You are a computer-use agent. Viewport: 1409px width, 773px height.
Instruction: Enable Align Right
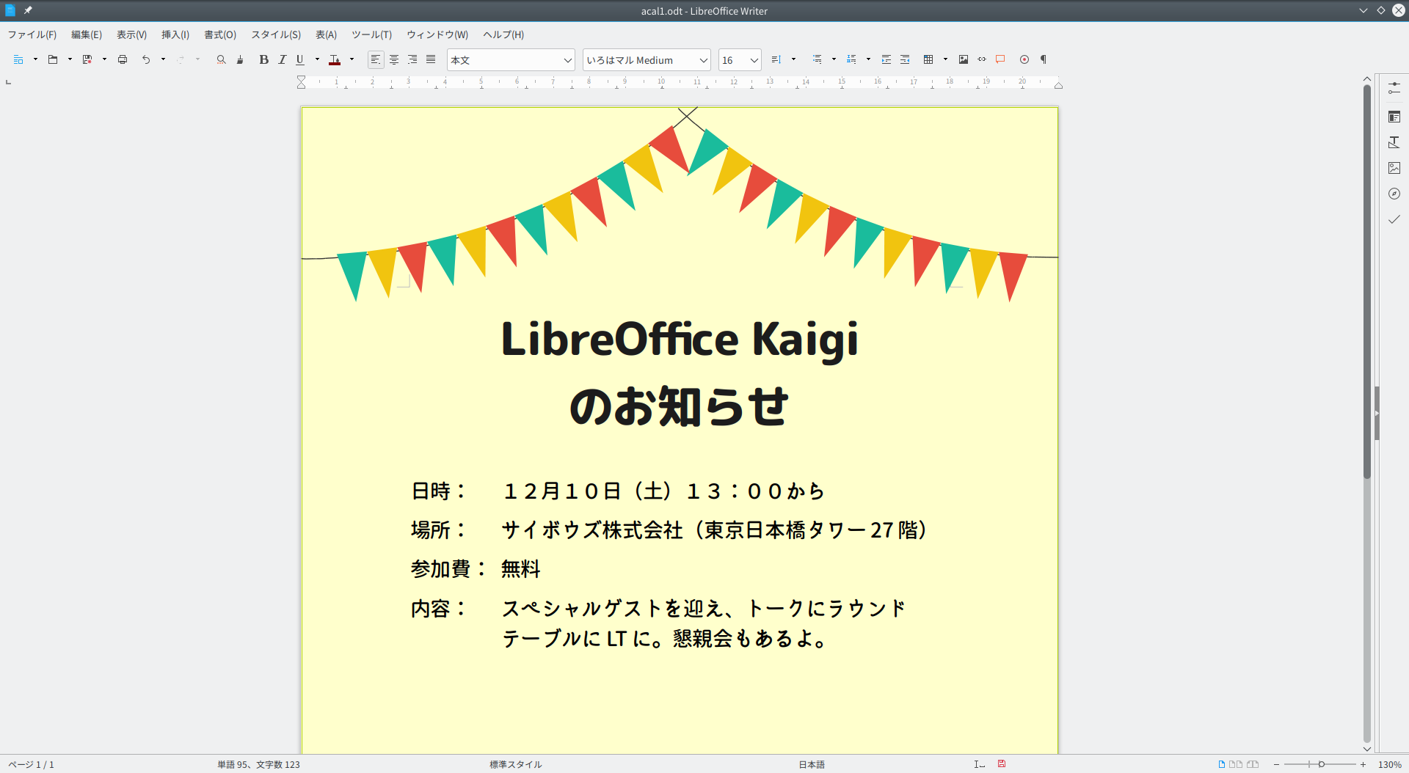[x=412, y=59]
